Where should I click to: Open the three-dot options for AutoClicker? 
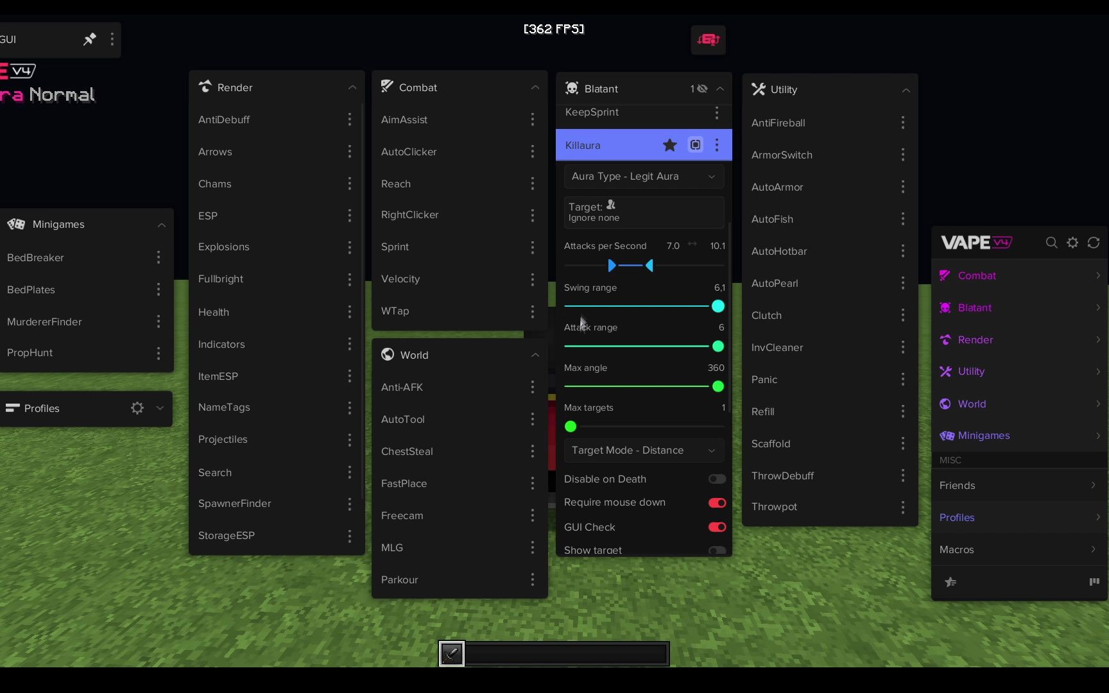click(x=533, y=151)
